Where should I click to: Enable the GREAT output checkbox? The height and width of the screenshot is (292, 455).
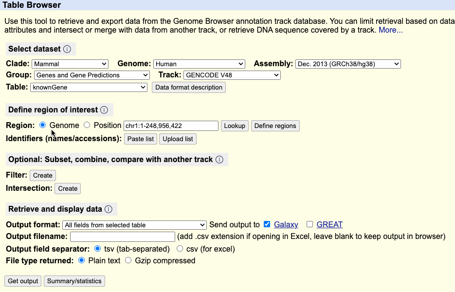click(x=309, y=224)
